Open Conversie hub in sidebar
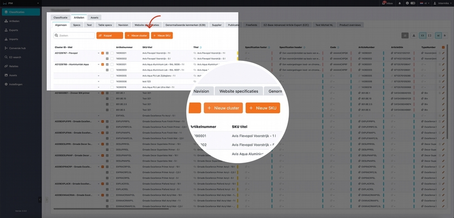Screen dimensions: 454x218 [x=17, y=48]
